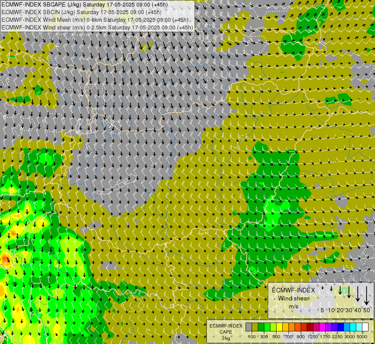Select the dark green legend swatch
The image size is (375, 344).
(x=261, y=327)
